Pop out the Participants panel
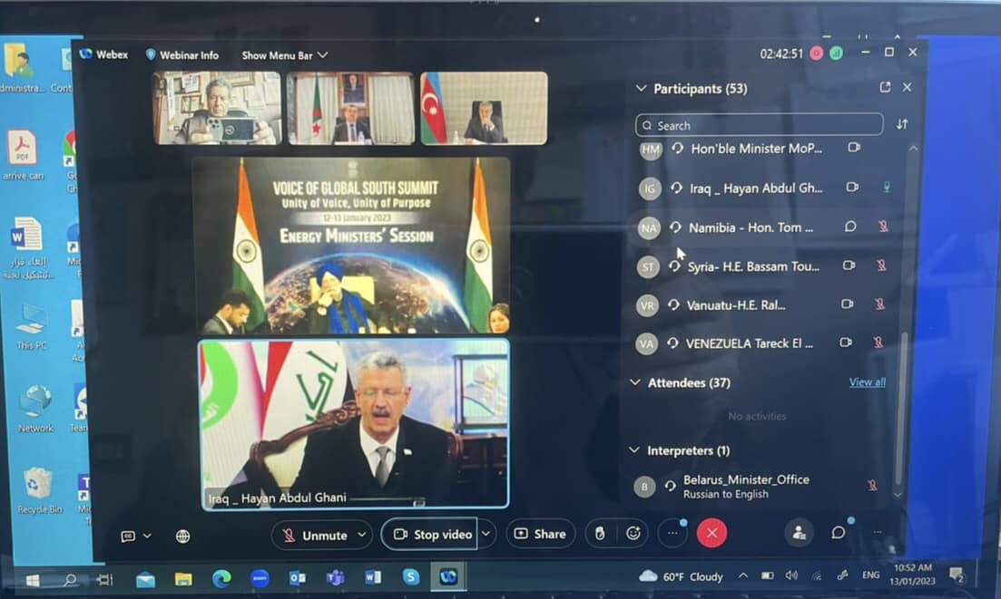Viewport: 1001px width, 599px height. 885,88
